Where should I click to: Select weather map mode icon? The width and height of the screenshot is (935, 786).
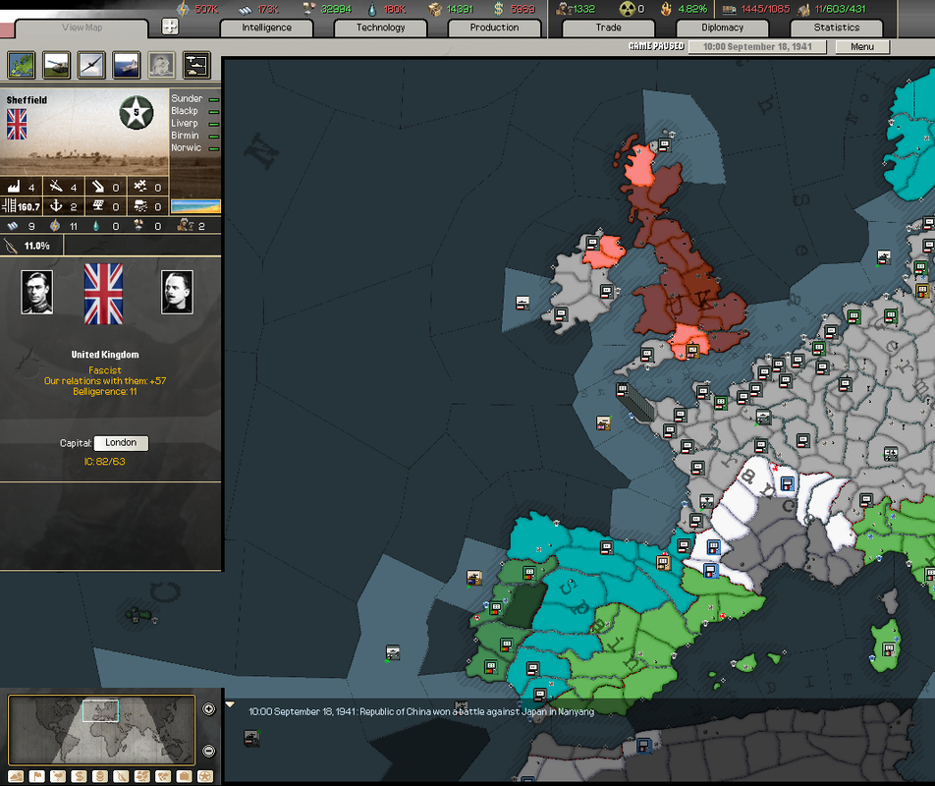[58, 776]
